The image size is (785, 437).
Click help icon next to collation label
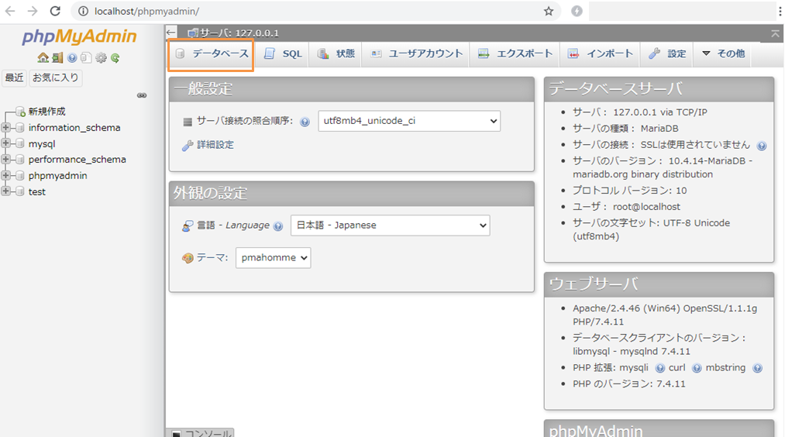tap(305, 122)
